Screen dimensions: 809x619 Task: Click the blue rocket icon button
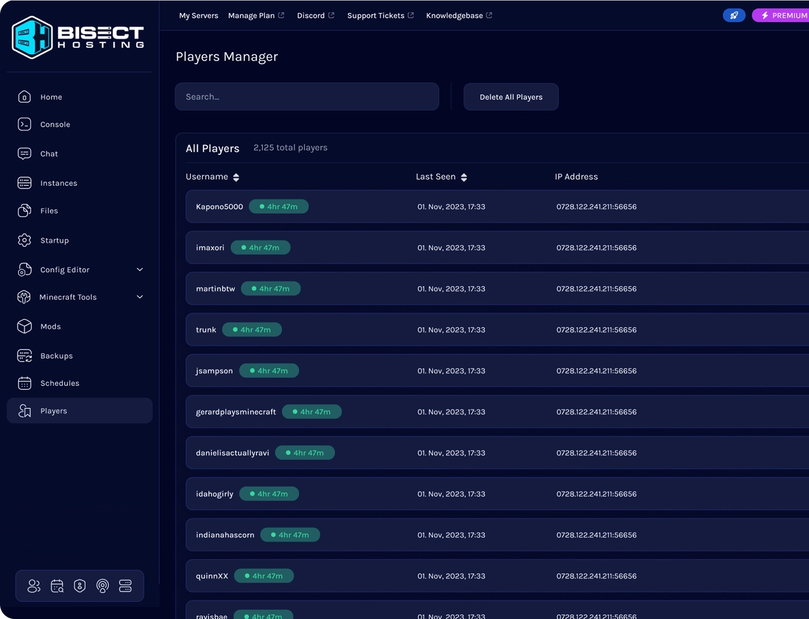(734, 15)
